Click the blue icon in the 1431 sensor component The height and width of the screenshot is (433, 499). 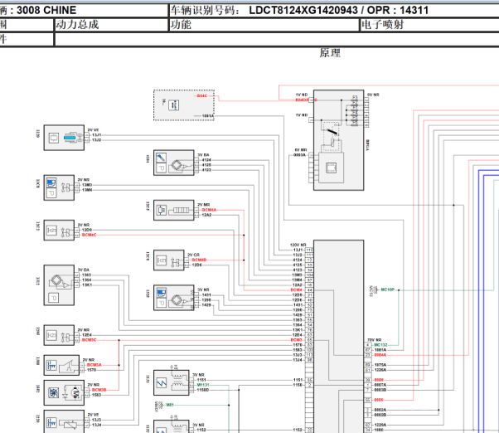pyautogui.click(x=162, y=293)
